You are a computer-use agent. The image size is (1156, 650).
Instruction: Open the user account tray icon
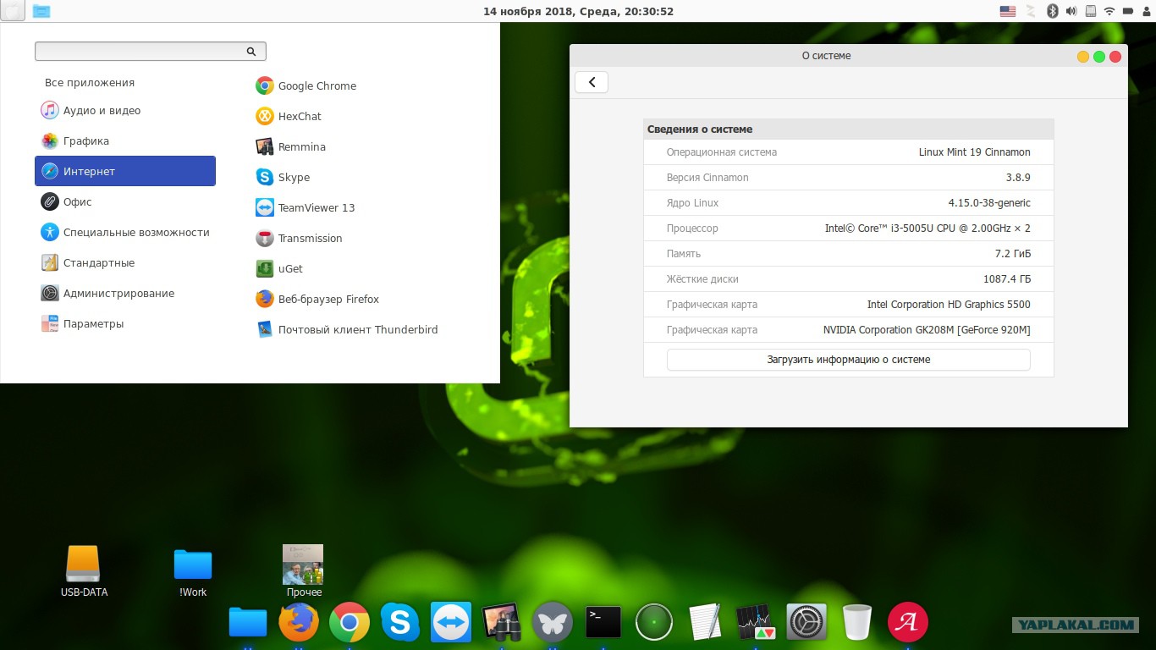[1145, 11]
